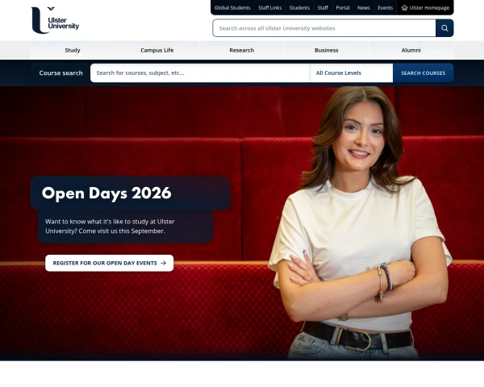Open the Study main menu
This screenshot has height=387, width=484.
click(73, 50)
